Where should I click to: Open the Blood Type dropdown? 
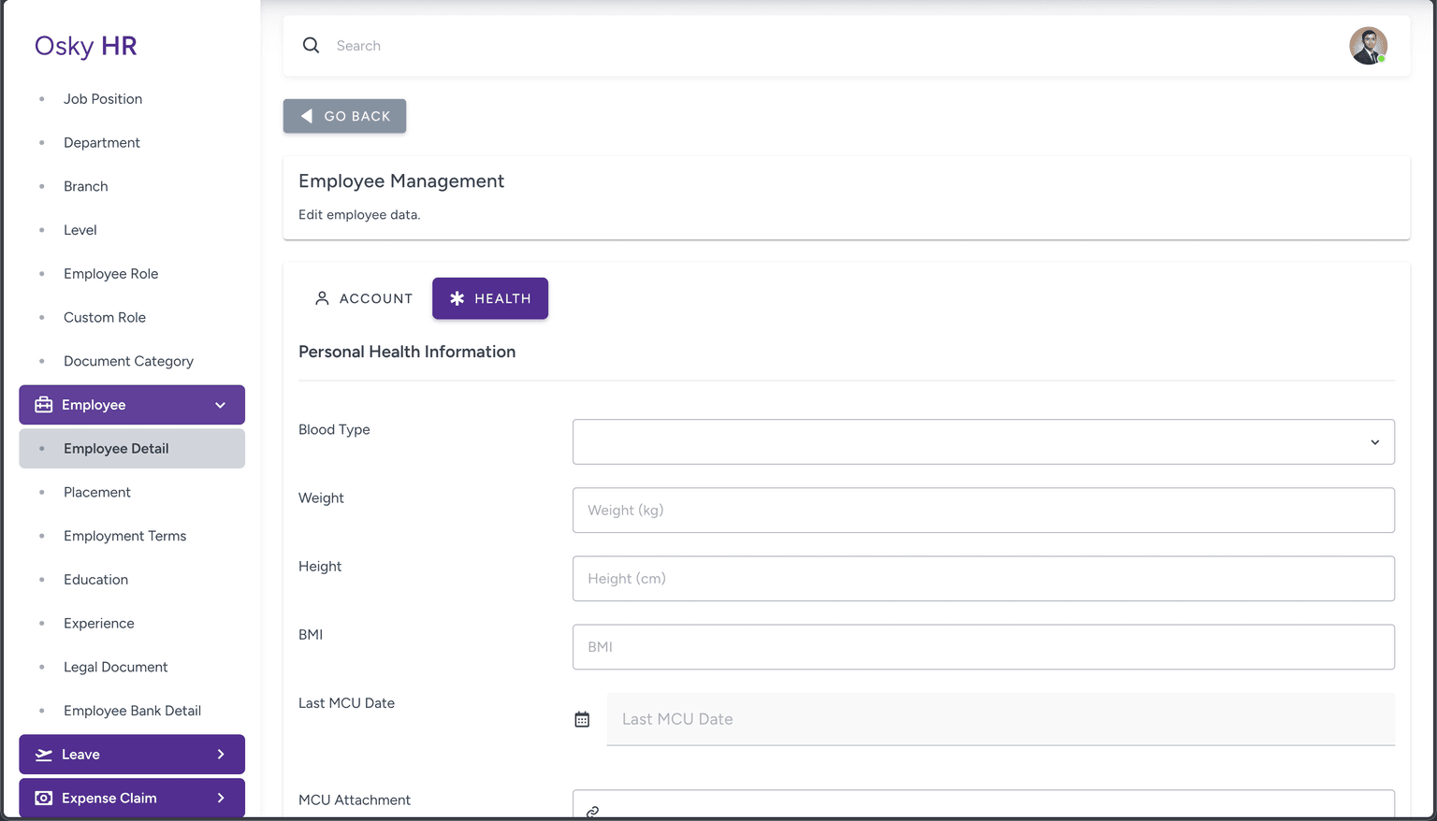pyautogui.click(x=982, y=441)
